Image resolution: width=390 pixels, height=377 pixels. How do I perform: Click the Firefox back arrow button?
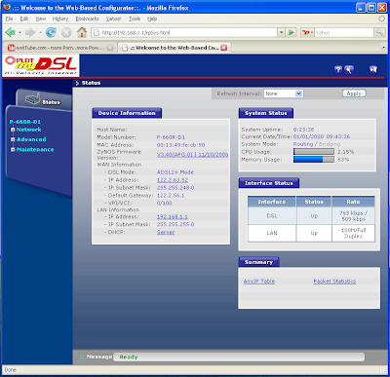11,32
